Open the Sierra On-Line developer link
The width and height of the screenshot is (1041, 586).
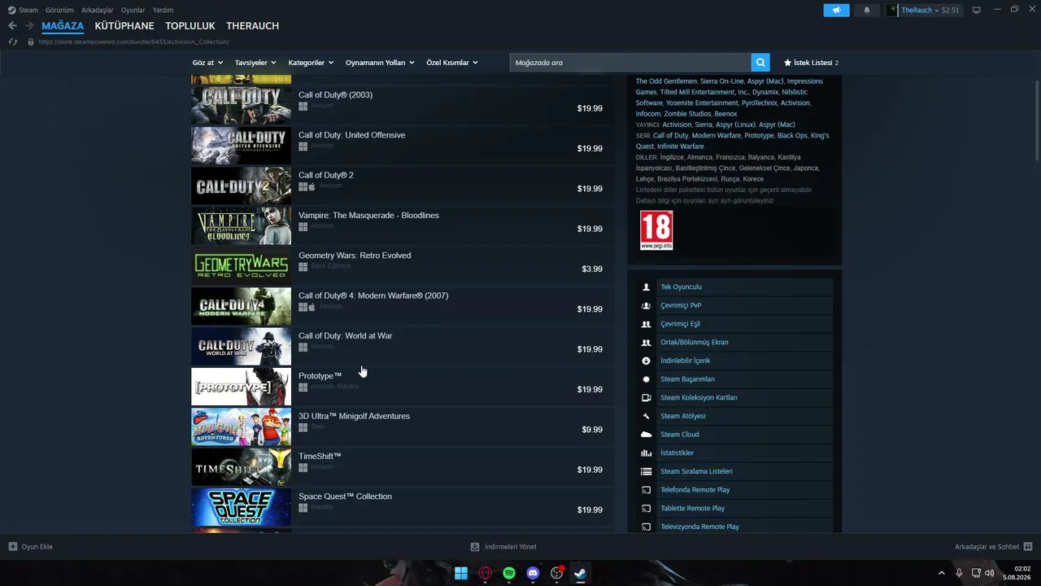pyautogui.click(x=722, y=81)
